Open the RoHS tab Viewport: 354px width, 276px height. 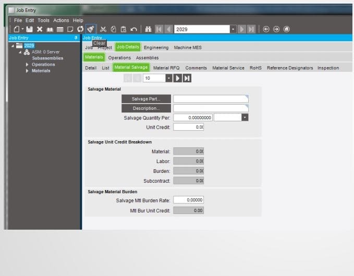[x=255, y=68]
